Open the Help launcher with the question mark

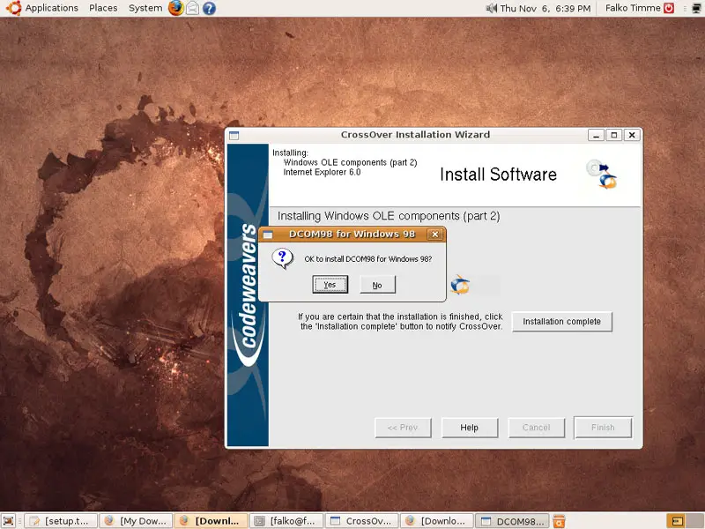tap(209, 8)
